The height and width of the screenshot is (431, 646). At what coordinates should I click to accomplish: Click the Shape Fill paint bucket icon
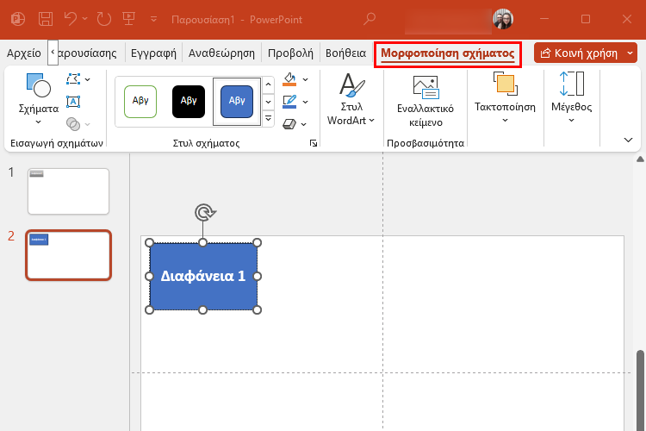click(289, 78)
